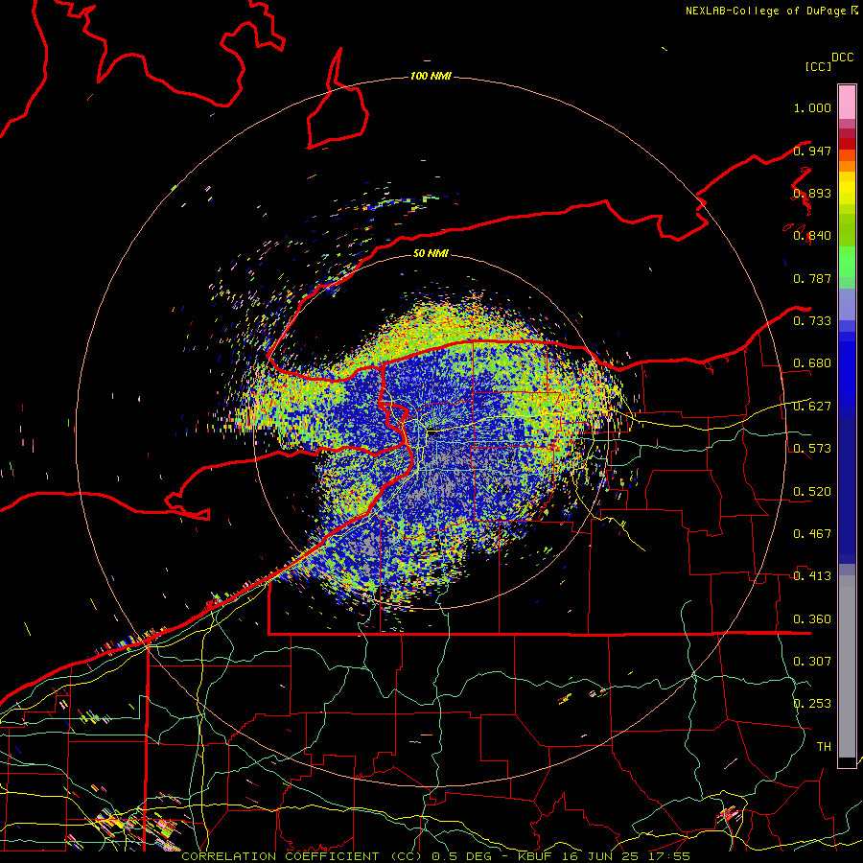Click the [CC] units label
This screenshot has width=863, height=863.
[x=818, y=66]
